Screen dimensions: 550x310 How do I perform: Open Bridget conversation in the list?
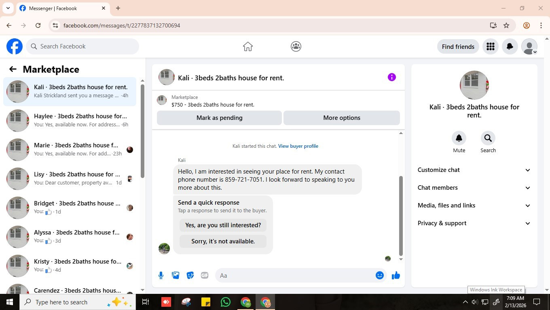(x=70, y=208)
